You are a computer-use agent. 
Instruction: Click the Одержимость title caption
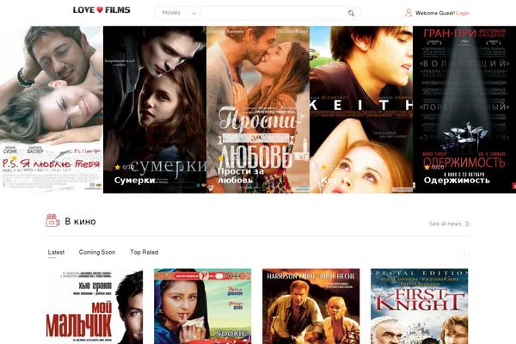[457, 180]
